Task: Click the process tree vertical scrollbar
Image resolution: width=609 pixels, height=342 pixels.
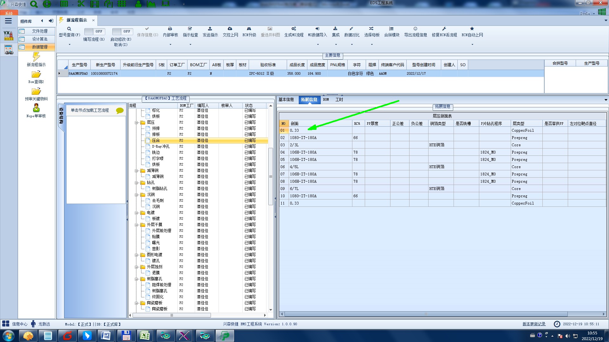Action: [271, 177]
